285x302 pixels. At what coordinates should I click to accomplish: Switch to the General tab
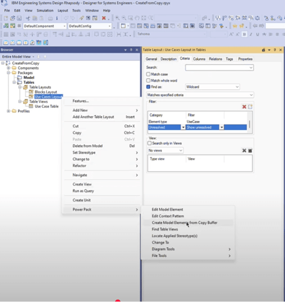click(x=151, y=59)
